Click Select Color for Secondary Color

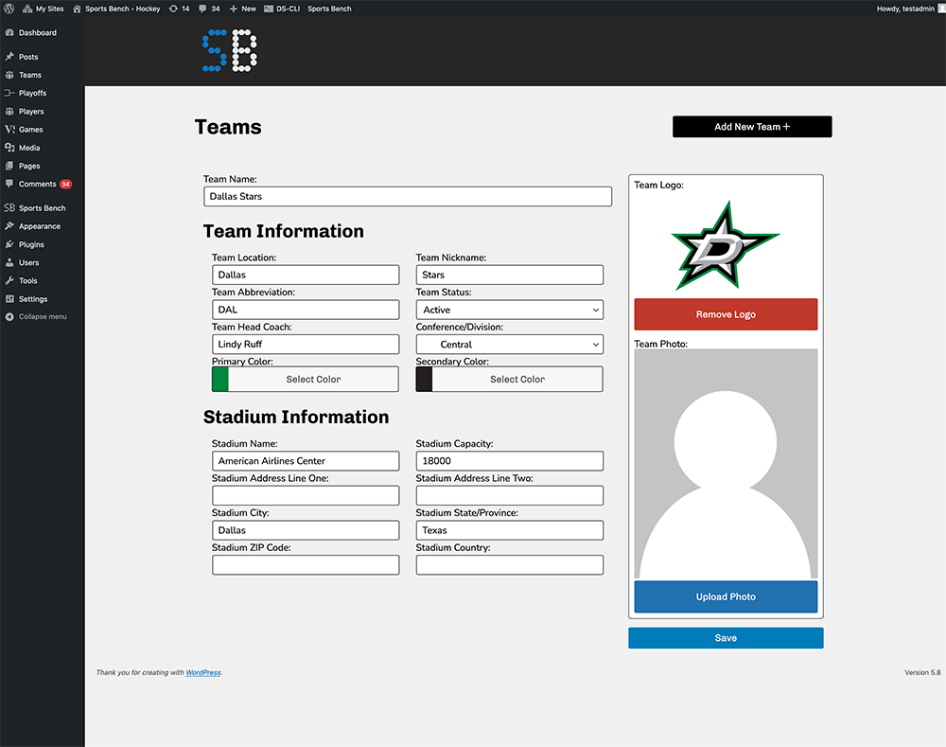[x=517, y=380]
